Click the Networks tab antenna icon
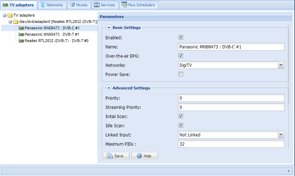The image size is (295, 176). click(43, 5)
